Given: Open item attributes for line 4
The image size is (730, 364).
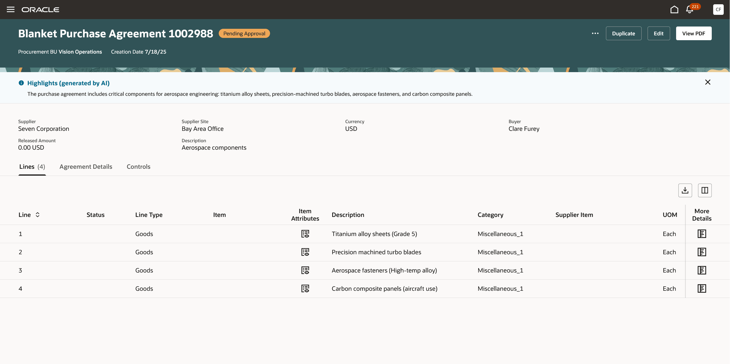Looking at the screenshot, I should click(x=305, y=289).
